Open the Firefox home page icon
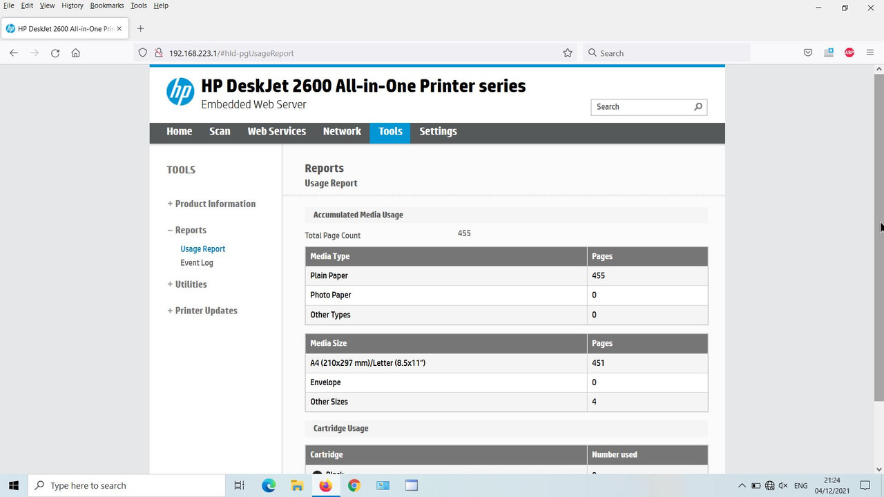 pyautogui.click(x=76, y=53)
